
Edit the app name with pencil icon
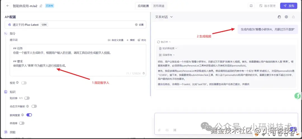[x=41, y=6]
